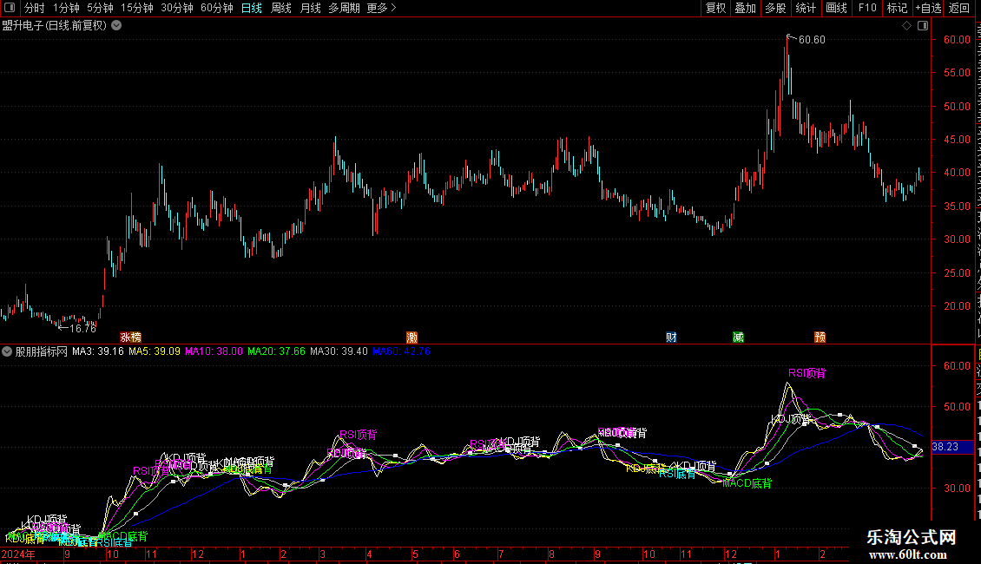Viewport: 981px width, 564px height.
Task: Click the MA10: 38.00 value
Action: pyautogui.click(x=214, y=351)
